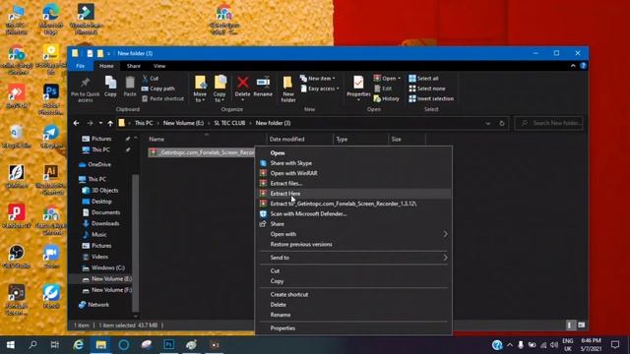630x354 pixels.
Task: Open the Easy access dropdown
Action: pos(320,88)
